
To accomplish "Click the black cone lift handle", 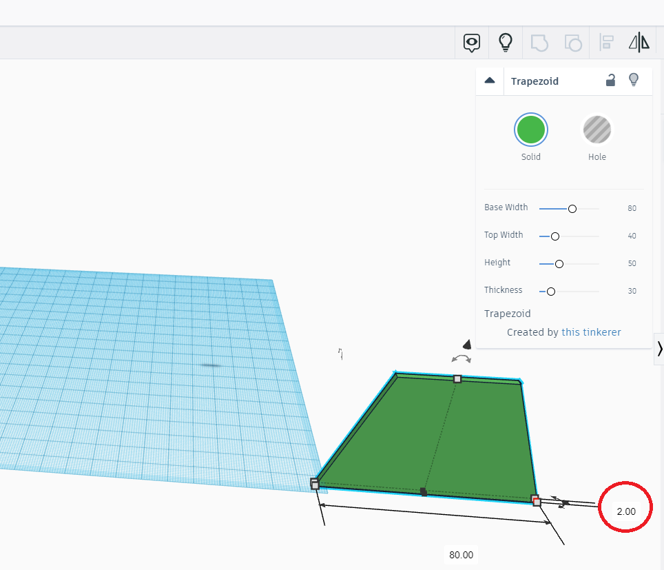I will coord(467,344).
